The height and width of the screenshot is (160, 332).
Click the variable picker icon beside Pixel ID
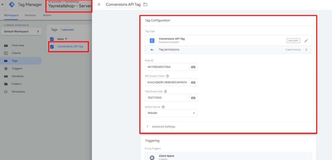point(193,67)
